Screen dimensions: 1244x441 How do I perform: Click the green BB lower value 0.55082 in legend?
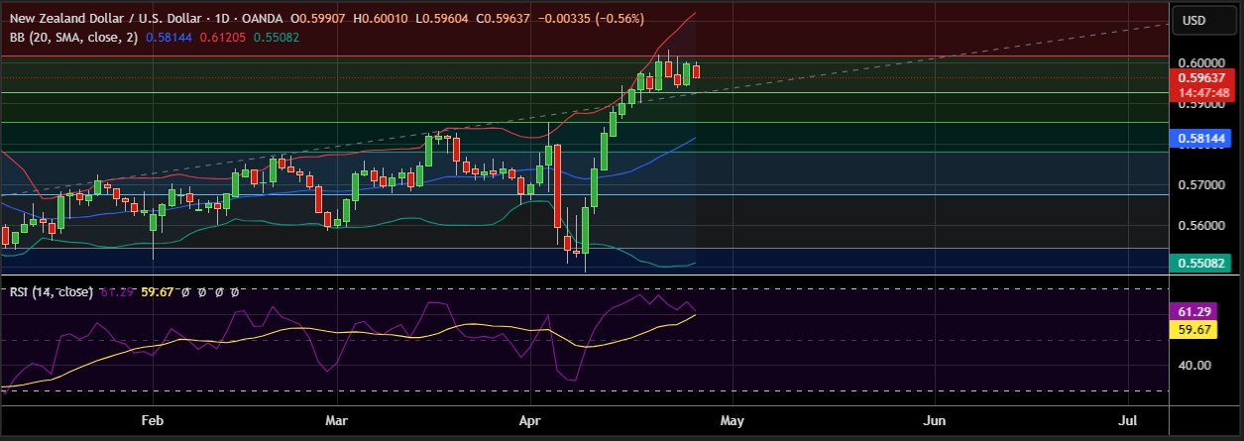[x=277, y=37]
